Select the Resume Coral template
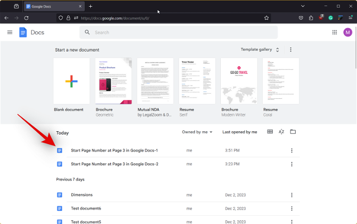The width and height of the screenshot is (357, 224). 280,81
